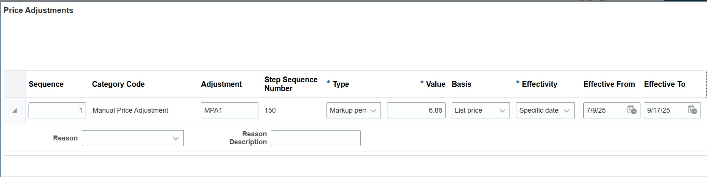Screen dimensions: 707x177
Task: Click the Step Sequence Number column header
Action: [x=291, y=84]
